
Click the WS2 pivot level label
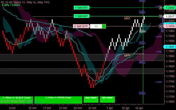point(142,62)
